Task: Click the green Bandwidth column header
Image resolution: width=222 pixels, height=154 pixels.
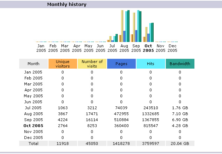Action: [x=180, y=64]
